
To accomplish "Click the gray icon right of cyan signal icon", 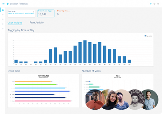I will click(x=155, y=4).
